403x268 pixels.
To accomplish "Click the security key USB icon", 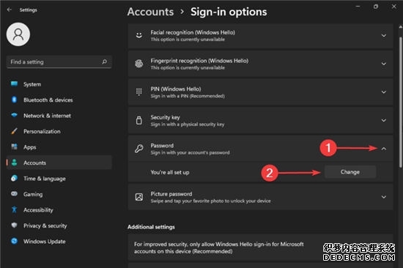I will click(x=139, y=120).
